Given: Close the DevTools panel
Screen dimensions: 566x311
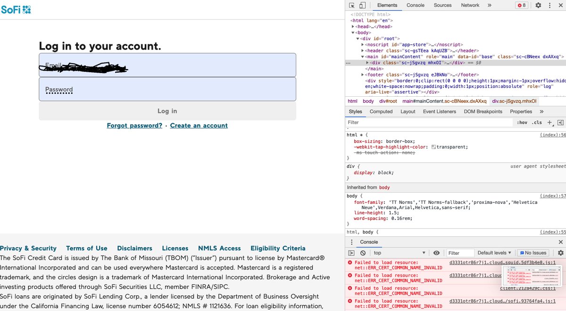Looking at the screenshot, I should 560,5.
